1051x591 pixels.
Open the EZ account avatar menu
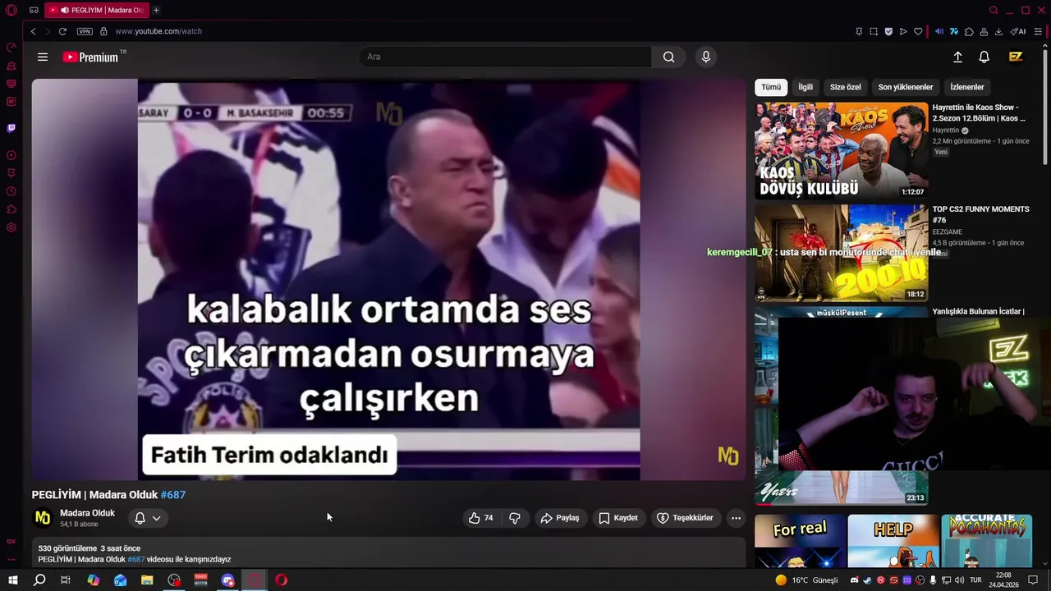coord(1016,57)
